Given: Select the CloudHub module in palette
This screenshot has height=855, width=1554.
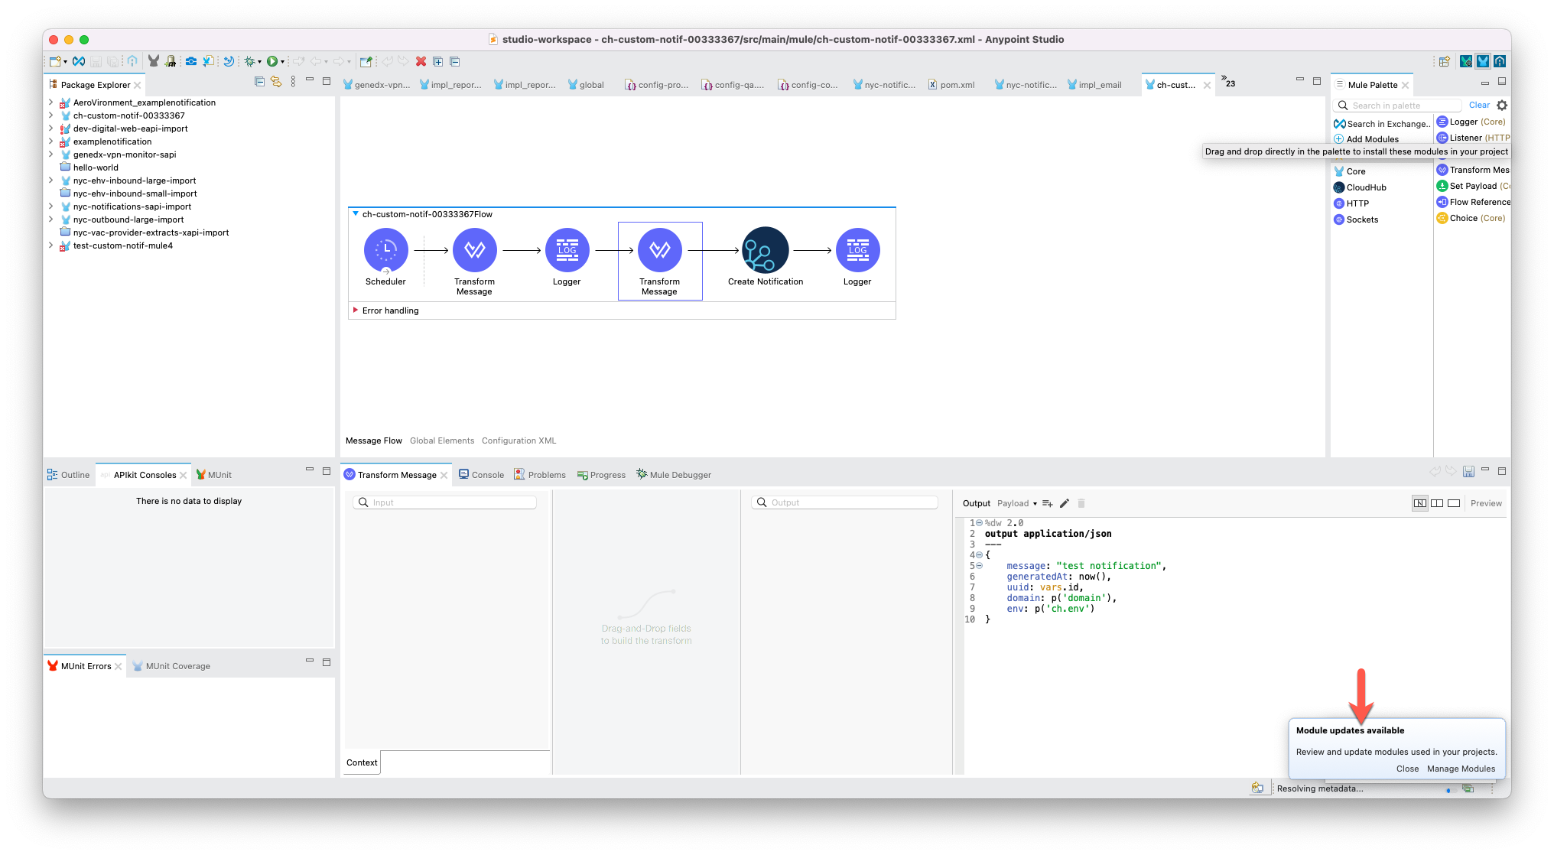Looking at the screenshot, I should [x=1366, y=187].
